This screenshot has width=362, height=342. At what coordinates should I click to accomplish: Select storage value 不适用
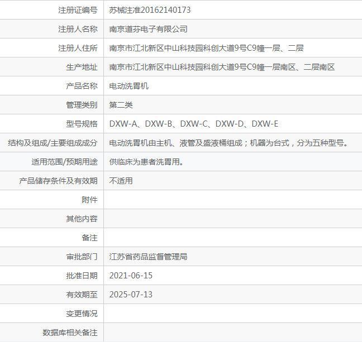click(121, 181)
